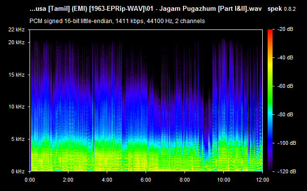
Task: Click the -120 dB scale label
Action: 287,172
